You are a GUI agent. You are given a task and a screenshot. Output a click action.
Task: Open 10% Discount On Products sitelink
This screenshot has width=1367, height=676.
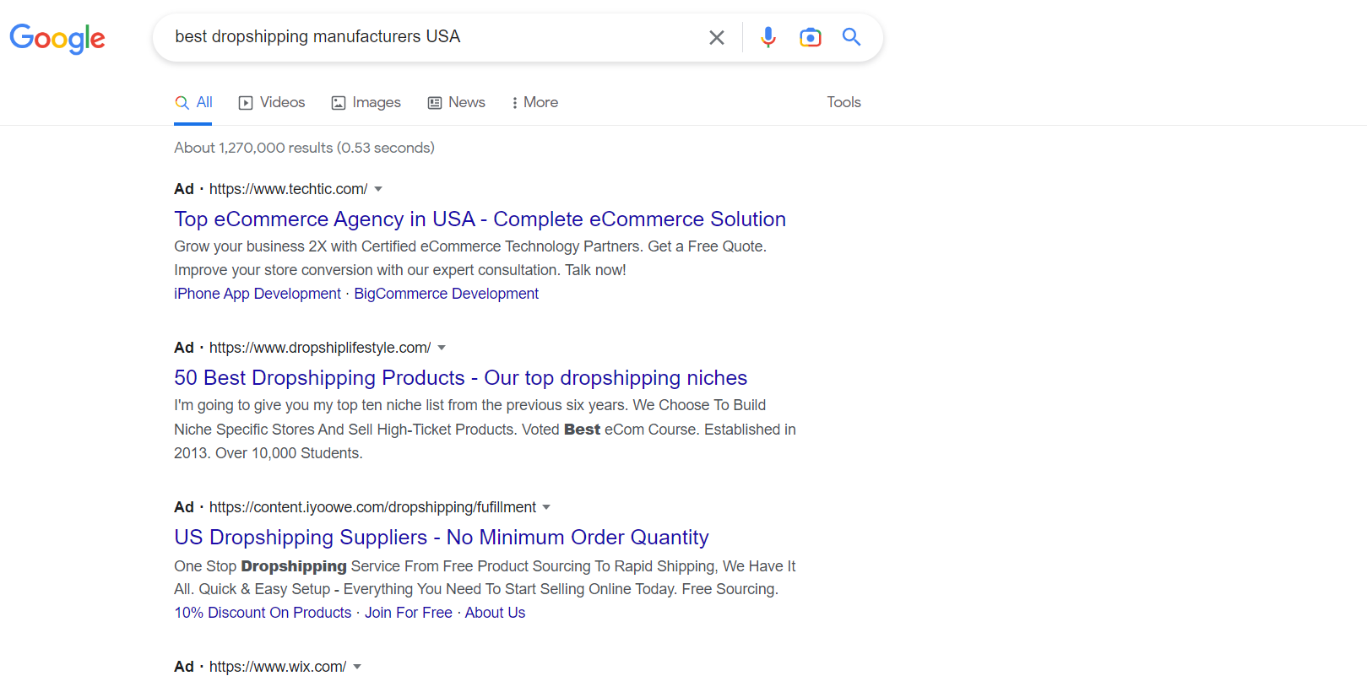point(263,613)
